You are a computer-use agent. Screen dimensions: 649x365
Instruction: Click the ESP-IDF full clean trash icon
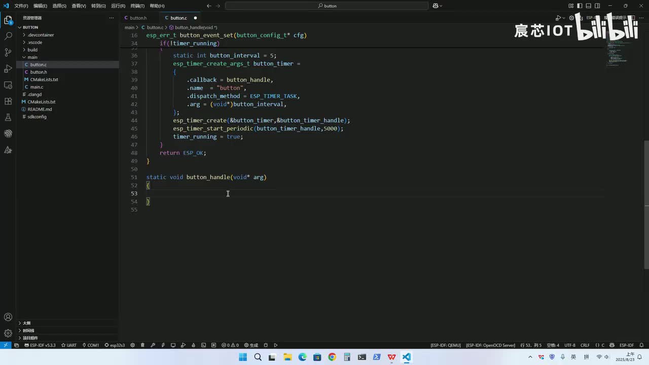coord(142,345)
